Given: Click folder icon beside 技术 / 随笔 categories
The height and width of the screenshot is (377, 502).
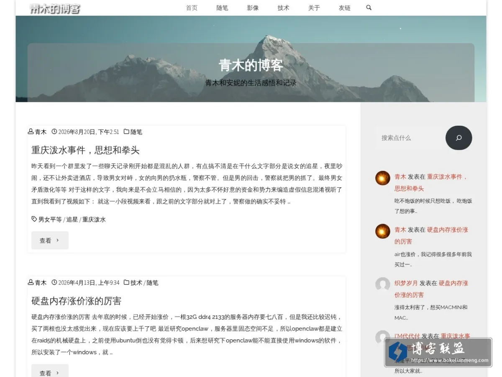Looking at the screenshot, I should [x=126, y=282].
